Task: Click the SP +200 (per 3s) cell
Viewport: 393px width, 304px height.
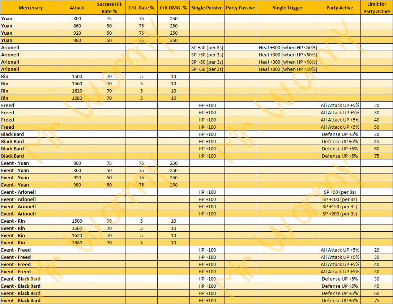Action: pos(339,214)
